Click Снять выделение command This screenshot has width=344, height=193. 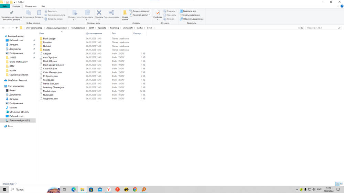coord(190,15)
